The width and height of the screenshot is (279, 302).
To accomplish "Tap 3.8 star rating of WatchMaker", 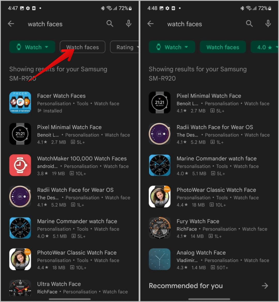I will pyautogui.click(x=42, y=174).
